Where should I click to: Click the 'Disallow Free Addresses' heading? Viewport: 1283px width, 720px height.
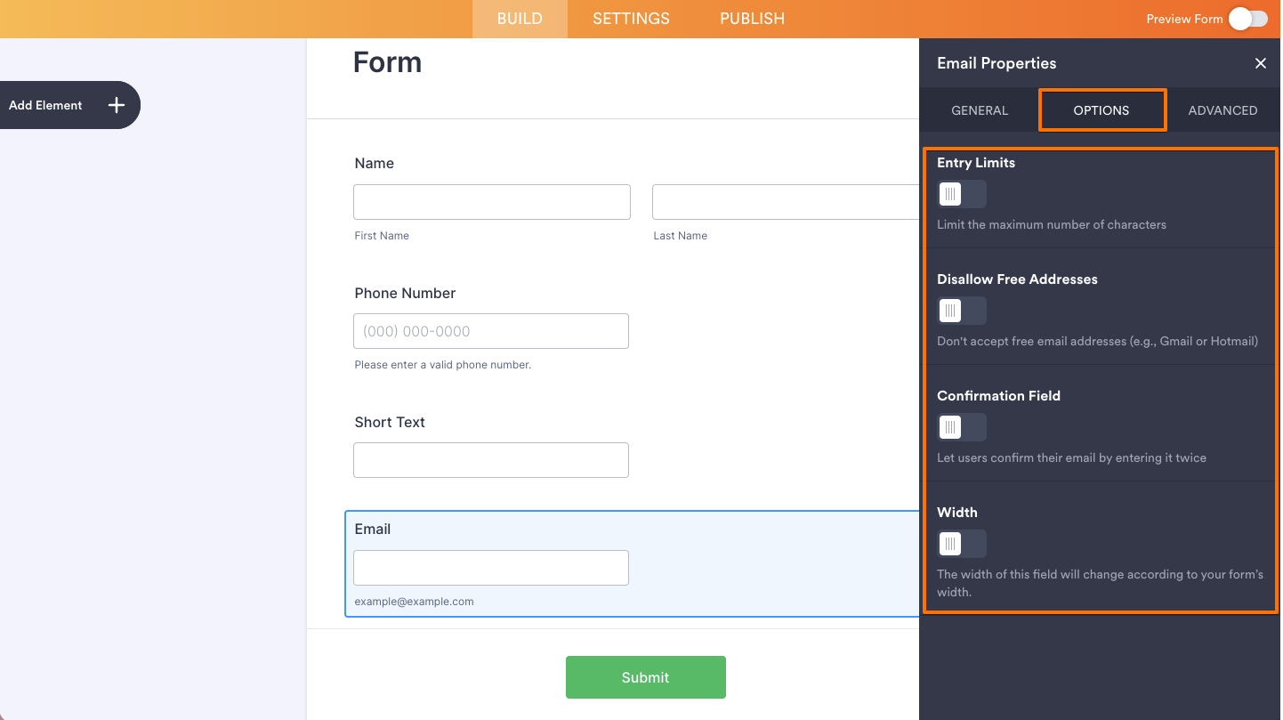1017,279
